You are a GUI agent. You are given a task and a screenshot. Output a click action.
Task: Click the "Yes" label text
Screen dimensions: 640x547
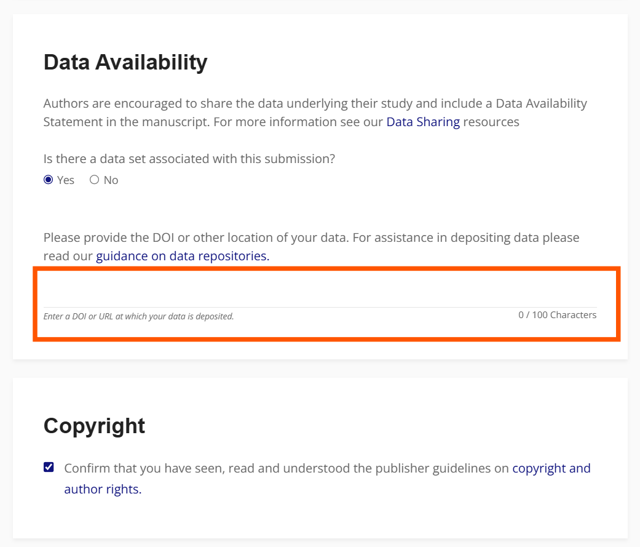pos(66,180)
